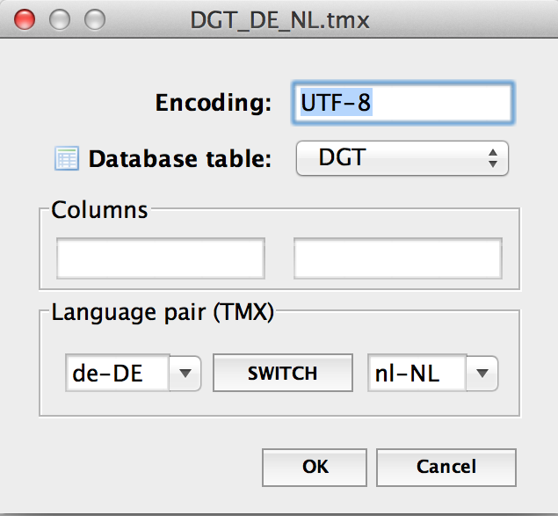Image resolution: width=558 pixels, height=516 pixels.
Task: Click the right Columns input field
Action: click(398, 258)
